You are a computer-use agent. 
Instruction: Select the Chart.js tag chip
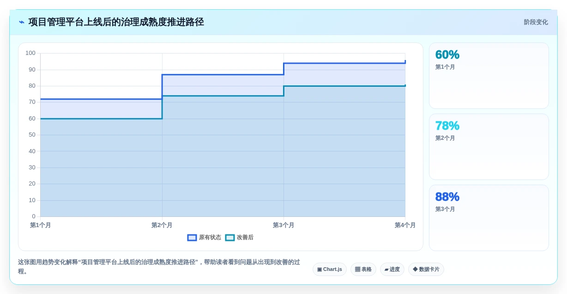coord(330,270)
